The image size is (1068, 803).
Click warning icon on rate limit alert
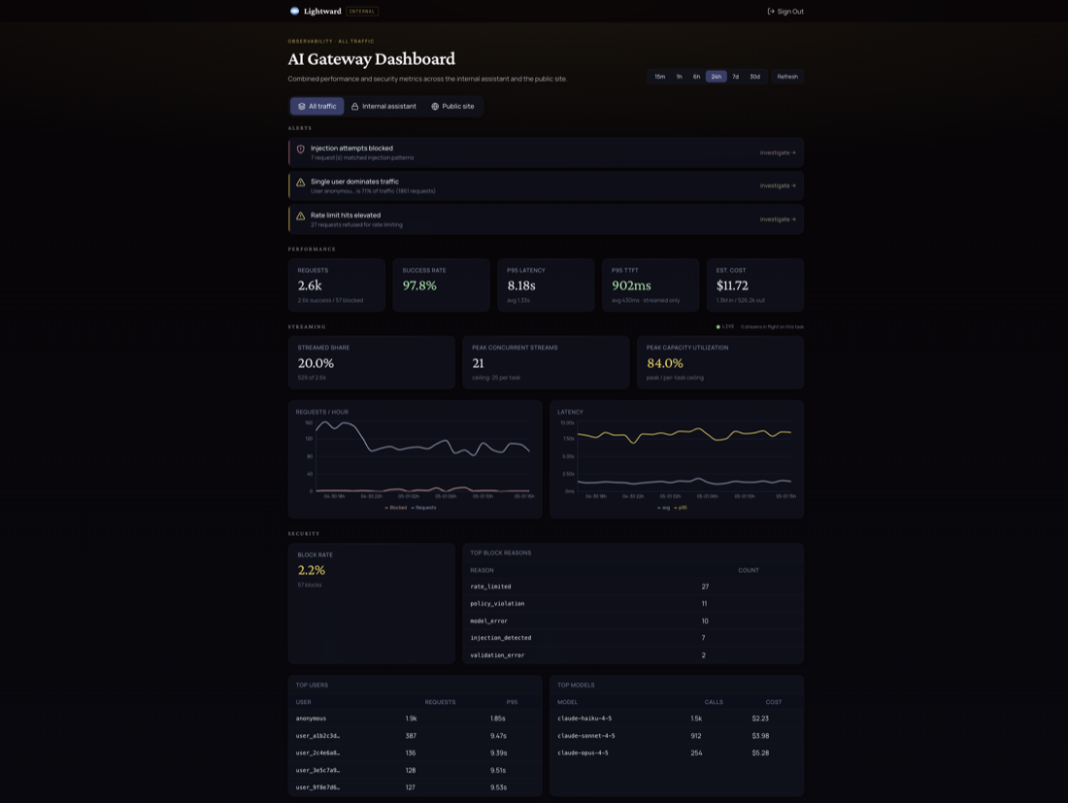pos(300,216)
